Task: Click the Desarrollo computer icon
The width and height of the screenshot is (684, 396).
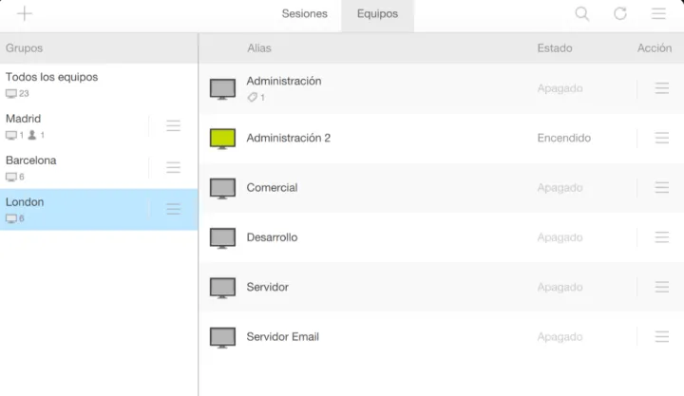Action: click(222, 237)
